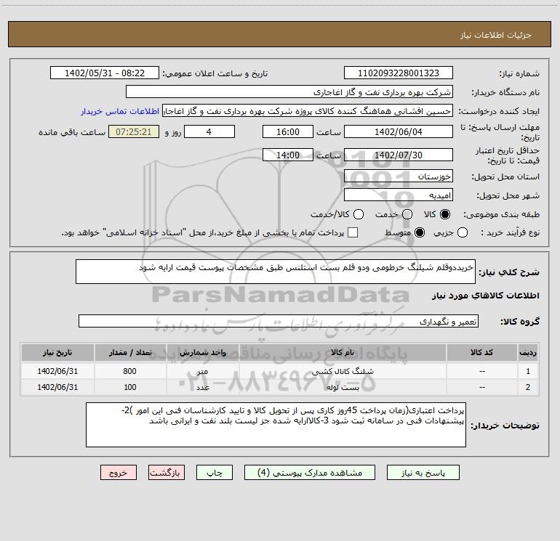
Task: Click the request creator field حسین افشانی
Action: (308, 111)
